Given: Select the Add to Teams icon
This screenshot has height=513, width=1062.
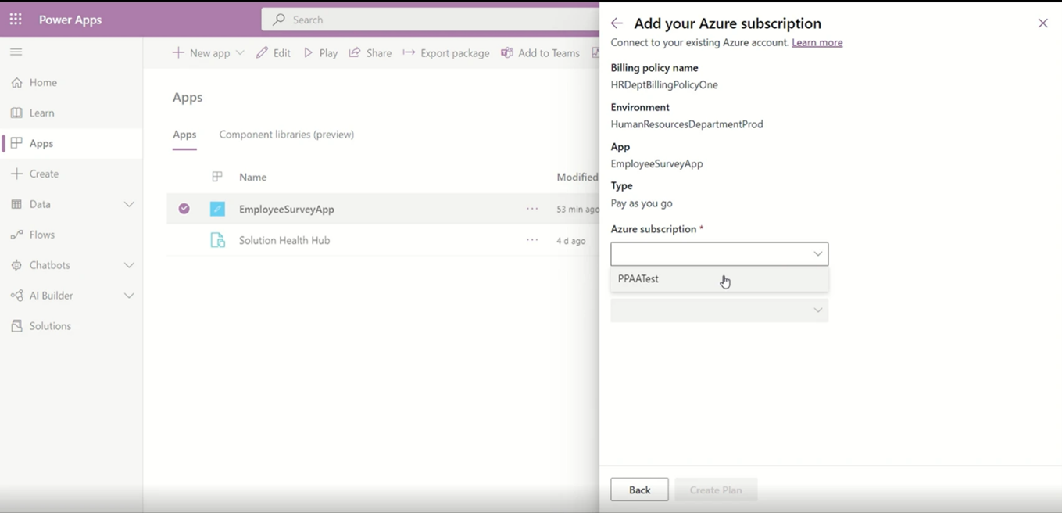Looking at the screenshot, I should click(x=505, y=52).
